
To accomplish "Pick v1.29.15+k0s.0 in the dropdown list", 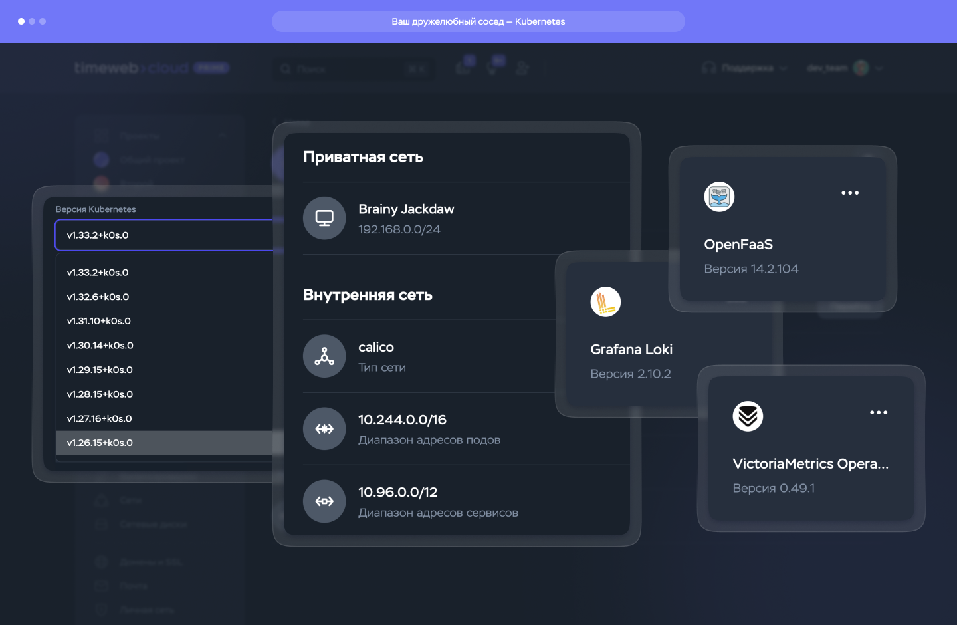I will click(165, 370).
